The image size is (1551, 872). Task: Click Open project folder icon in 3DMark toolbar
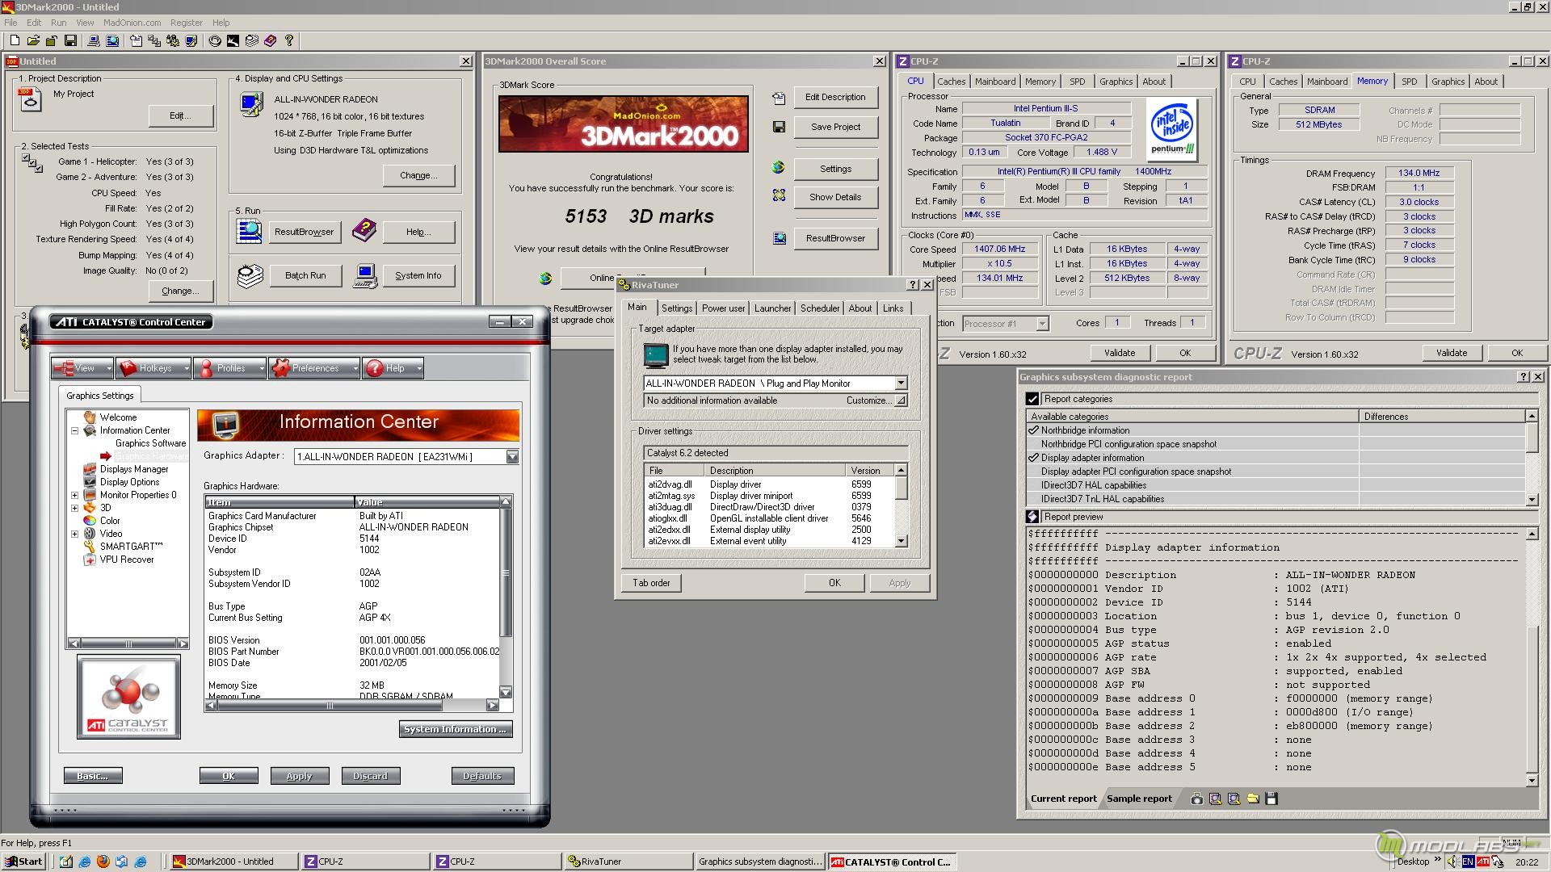[33, 40]
